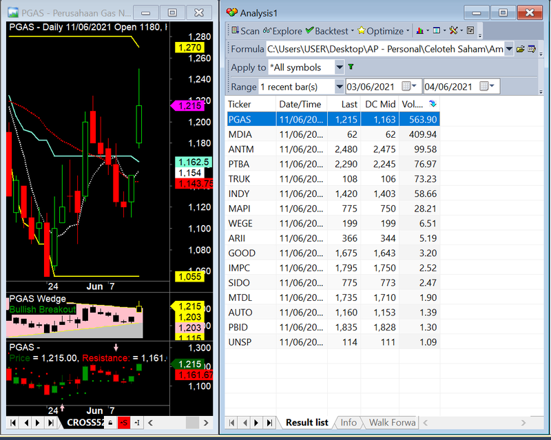Select the ARII ticker row
Viewport: 551px width, 440px height.
tap(333, 238)
